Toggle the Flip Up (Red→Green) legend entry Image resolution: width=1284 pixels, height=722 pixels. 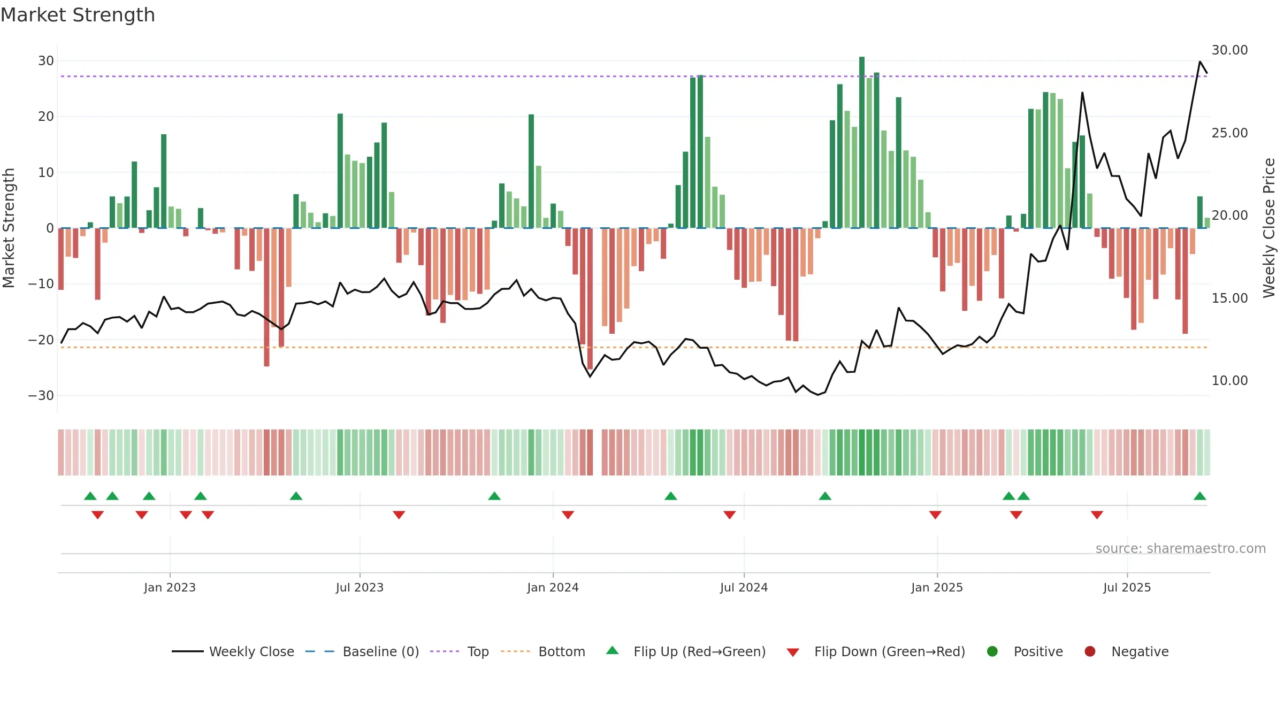coord(686,651)
